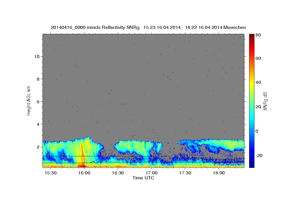
Task: Click the 8 km height tick label
Action: coord(39,79)
